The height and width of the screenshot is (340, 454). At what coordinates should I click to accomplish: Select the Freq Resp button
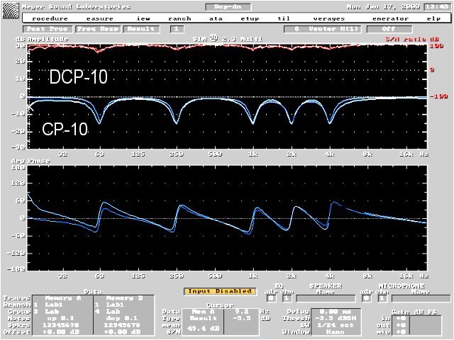click(98, 29)
